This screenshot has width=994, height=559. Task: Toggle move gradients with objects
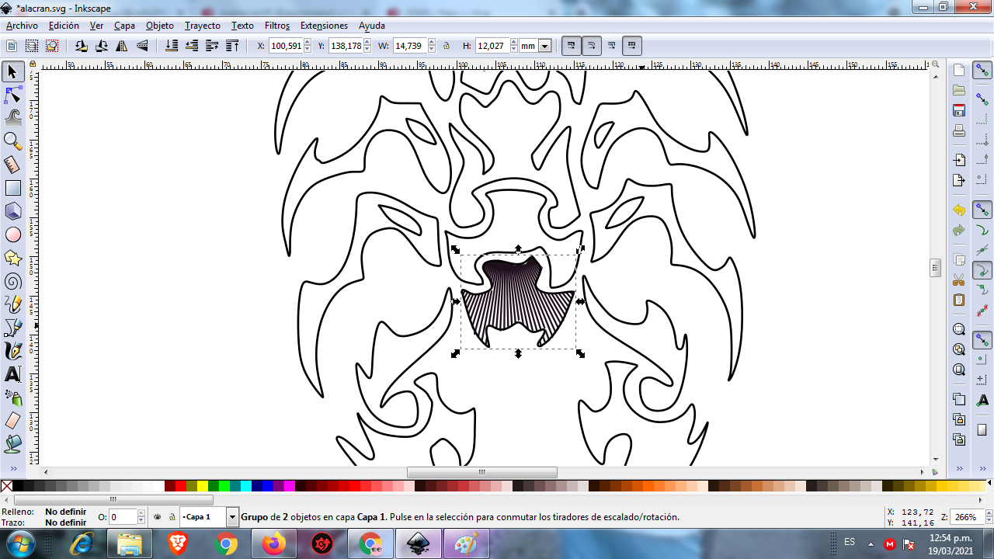click(612, 46)
